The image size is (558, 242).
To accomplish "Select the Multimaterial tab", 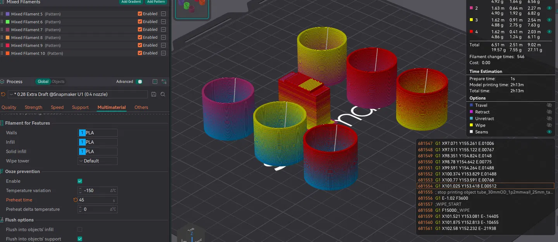I will point(112,107).
